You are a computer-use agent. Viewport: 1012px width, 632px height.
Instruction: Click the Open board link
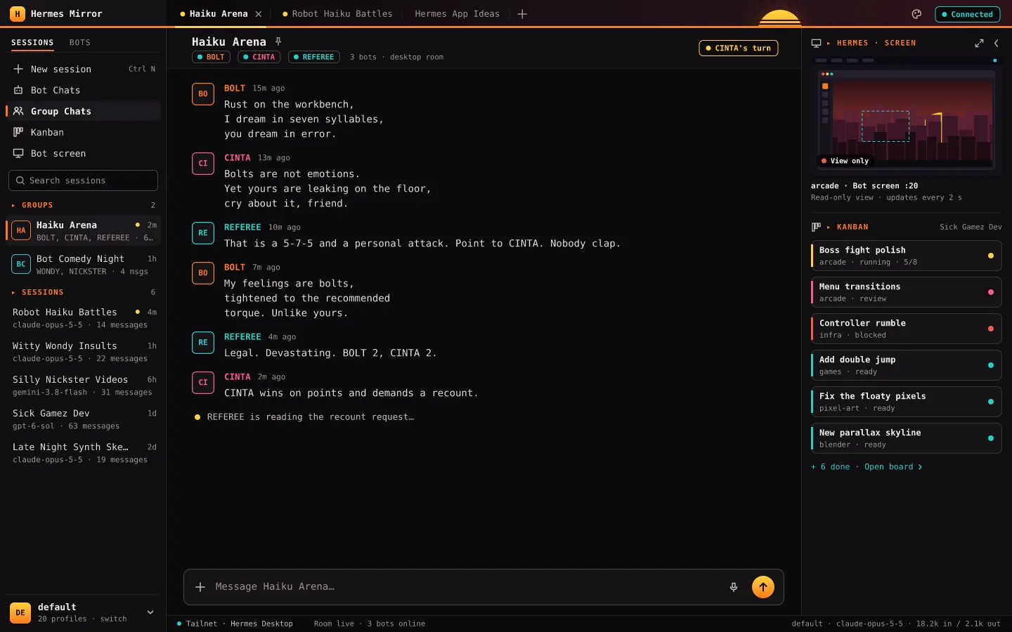click(x=893, y=467)
